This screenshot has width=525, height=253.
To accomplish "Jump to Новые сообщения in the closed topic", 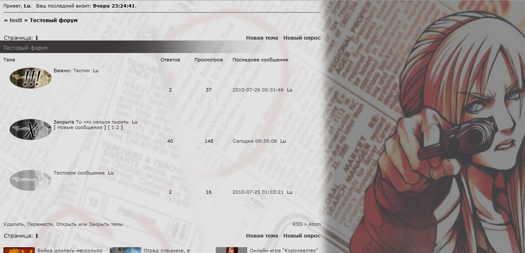I will point(80,127).
